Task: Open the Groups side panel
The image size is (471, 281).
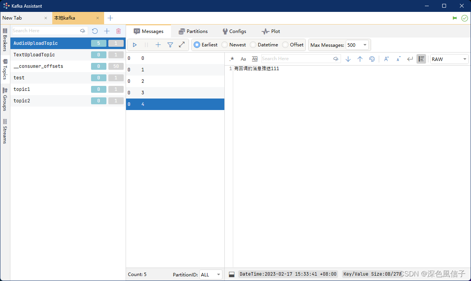Action: (x=5, y=99)
